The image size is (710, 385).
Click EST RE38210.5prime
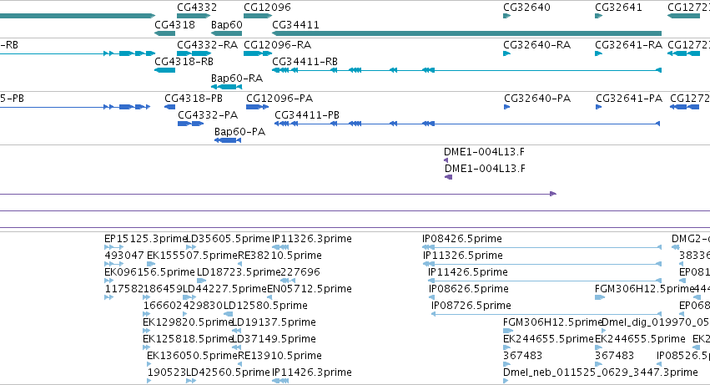279,256
